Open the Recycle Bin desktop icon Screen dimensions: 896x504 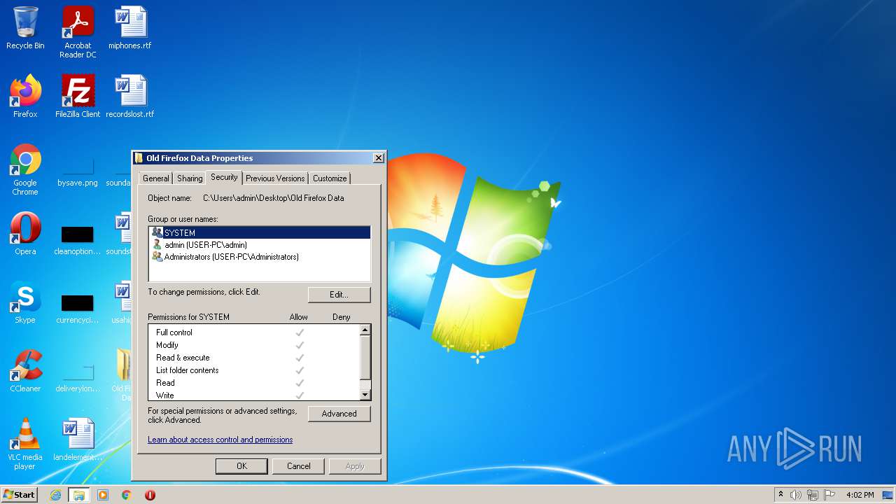coord(25,28)
